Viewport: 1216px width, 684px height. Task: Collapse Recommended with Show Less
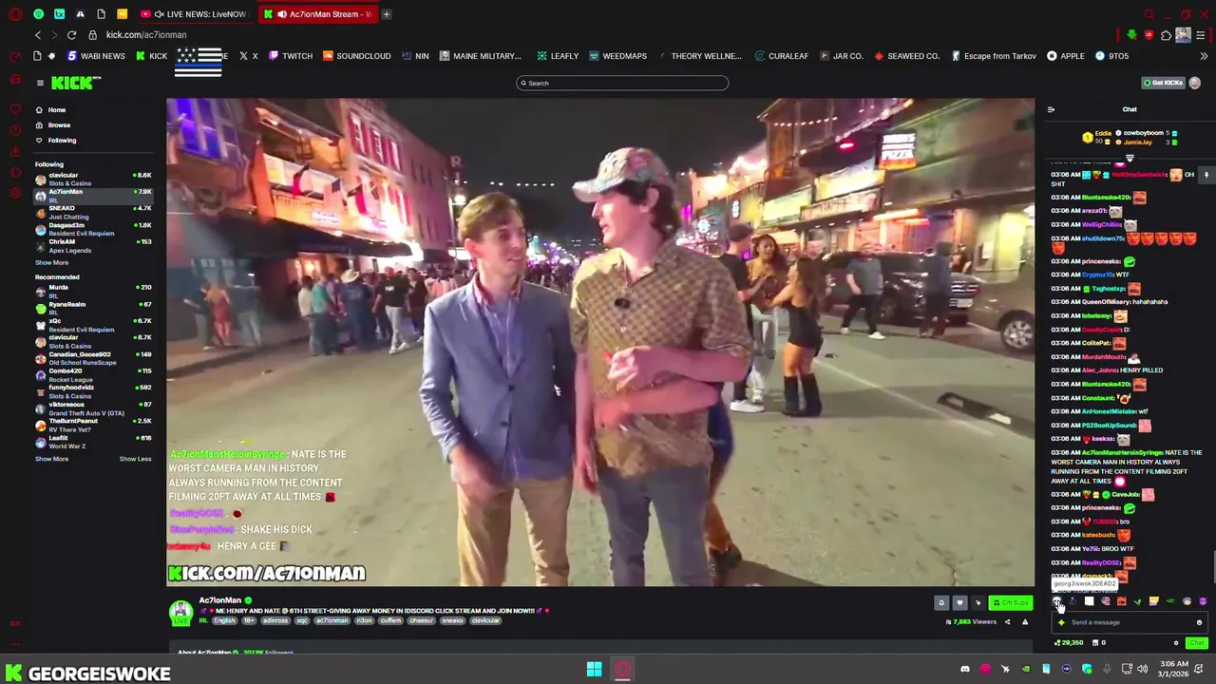(x=135, y=459)
